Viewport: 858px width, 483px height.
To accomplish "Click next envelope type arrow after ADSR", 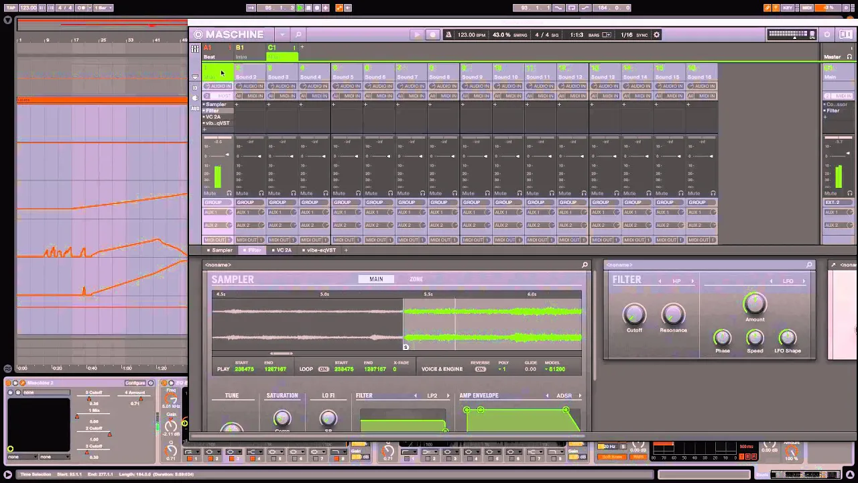I will (580, 396).
